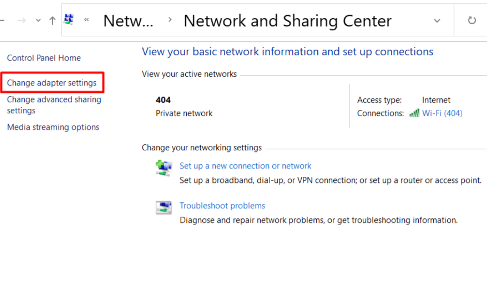The image size is (487, 291).
Task: Open Change adapter settings
Action: (x=52, y=83)
